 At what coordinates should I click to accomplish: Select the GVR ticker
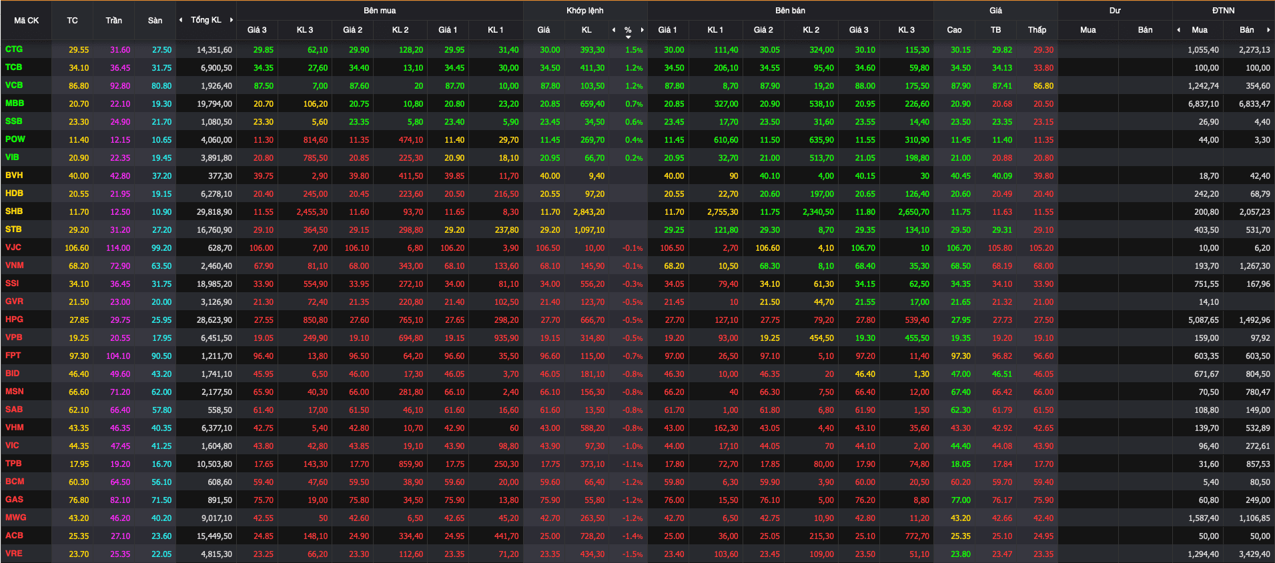(x=14, y=302)
